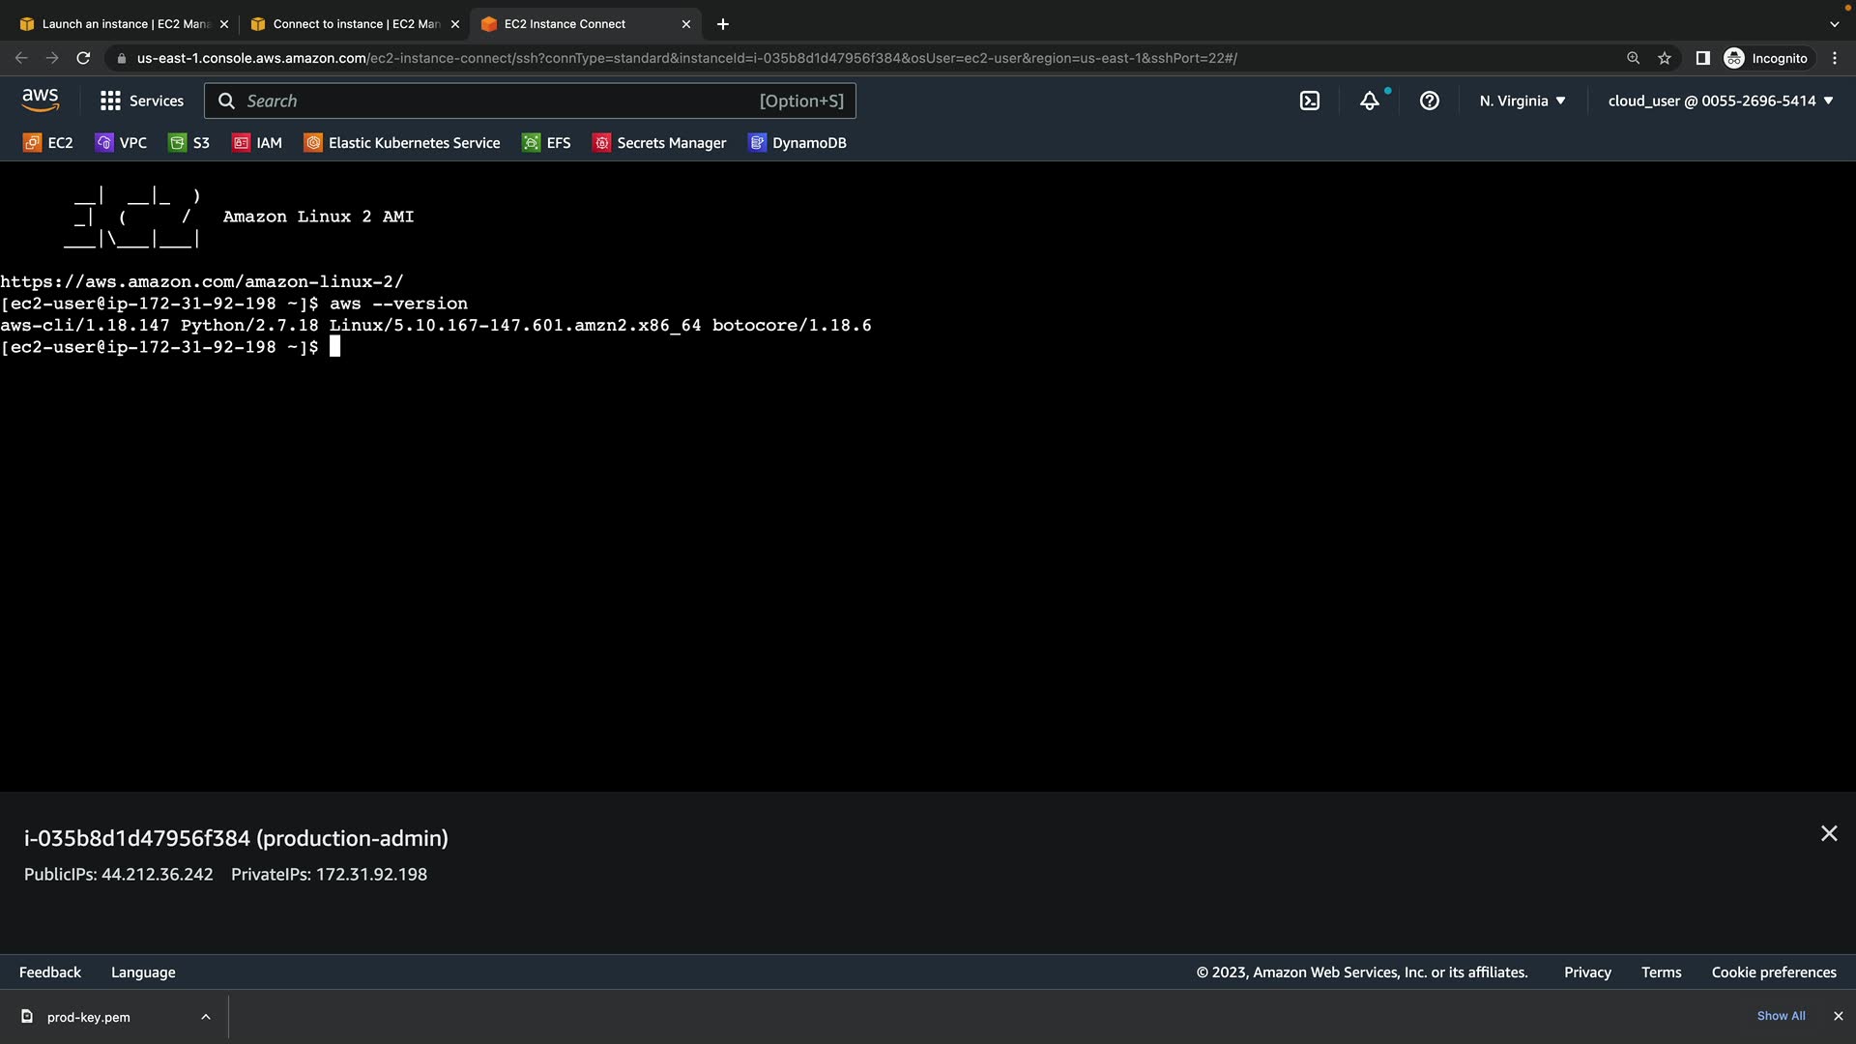Open Cookie preferences link
This screenshot has height=1044, width=1856.
tap(1774, 972)
